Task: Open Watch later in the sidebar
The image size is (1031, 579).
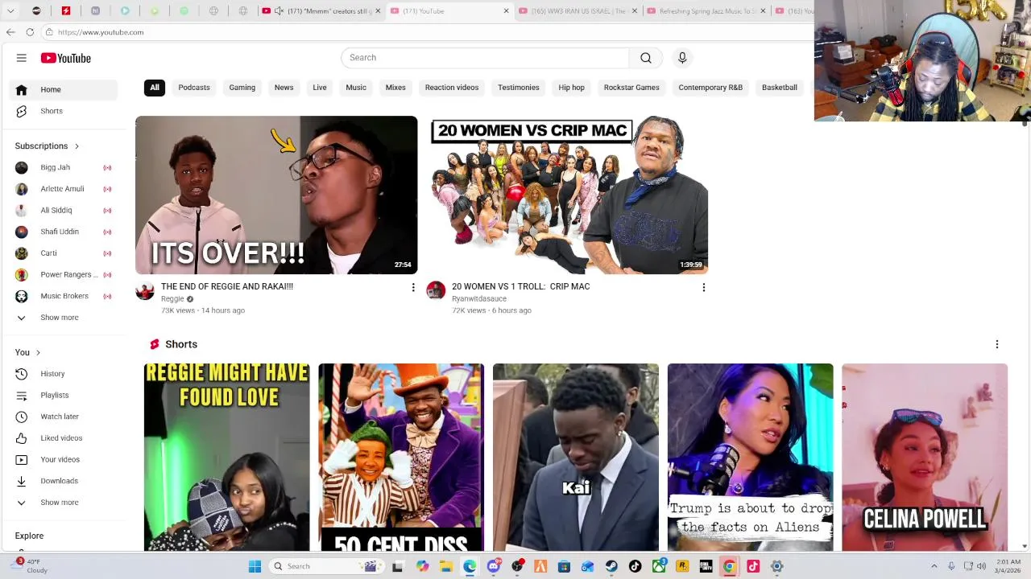Action: pos(64,417)
